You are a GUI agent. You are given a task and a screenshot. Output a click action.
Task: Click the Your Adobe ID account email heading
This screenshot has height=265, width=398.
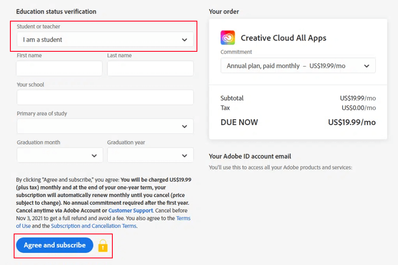coord(250,157)
